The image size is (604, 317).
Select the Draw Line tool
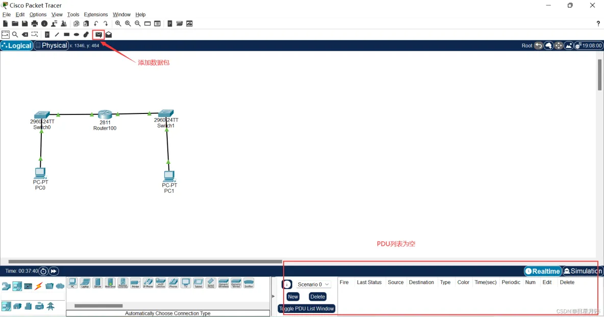pos(57,35)
